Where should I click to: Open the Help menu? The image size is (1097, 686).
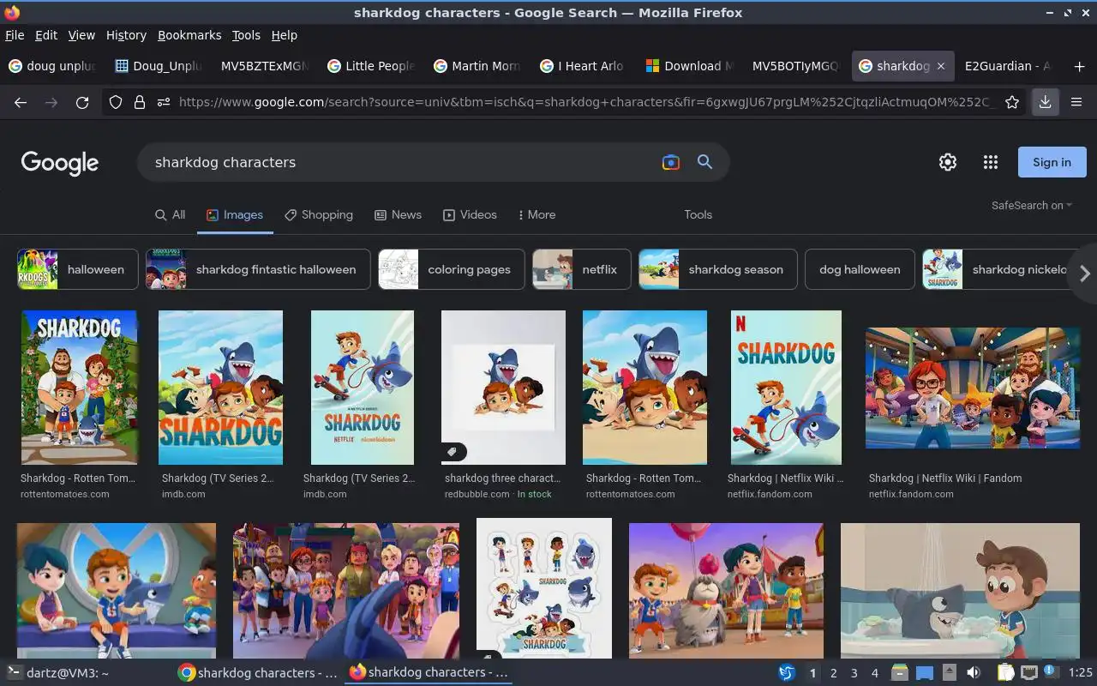coord(285,35)
